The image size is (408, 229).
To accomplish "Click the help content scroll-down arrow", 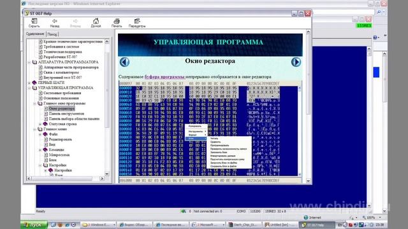I will click(309, 181).
